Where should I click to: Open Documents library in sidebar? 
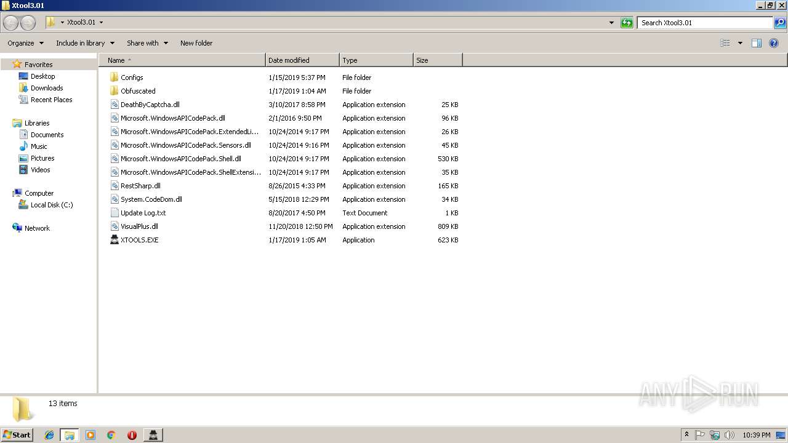tap(47, 135)
